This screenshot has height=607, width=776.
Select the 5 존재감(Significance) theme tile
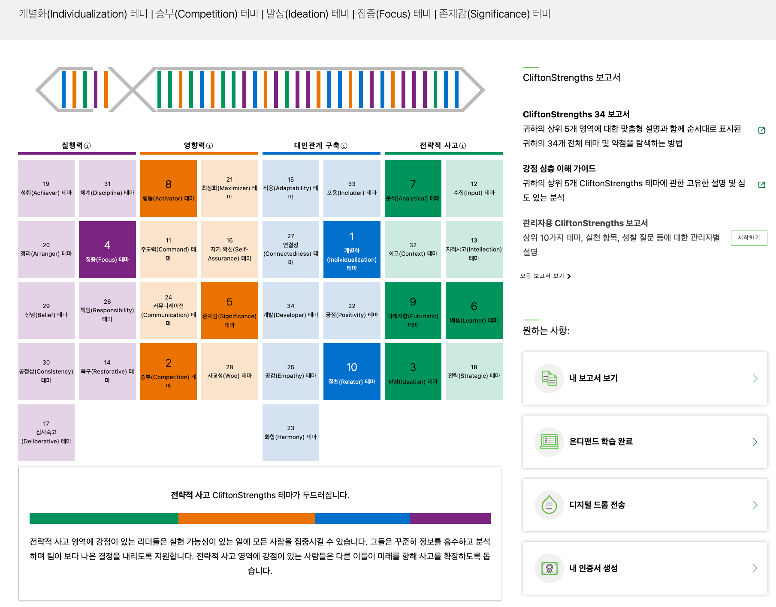point(229,311)
